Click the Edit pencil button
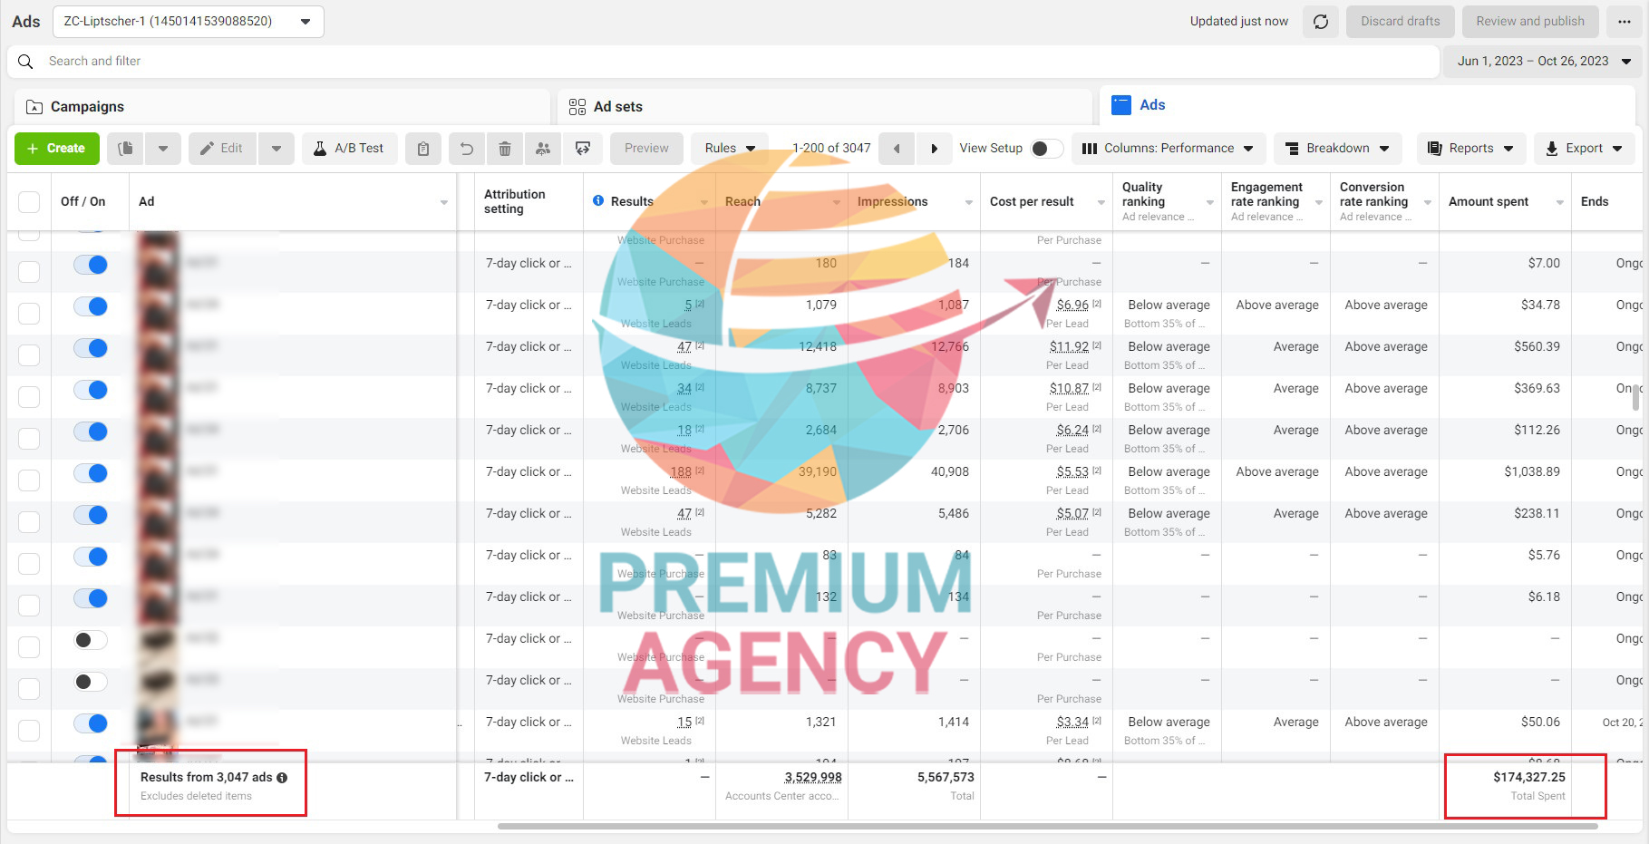This screenshot has height=844, width=1649. [222, 149]
